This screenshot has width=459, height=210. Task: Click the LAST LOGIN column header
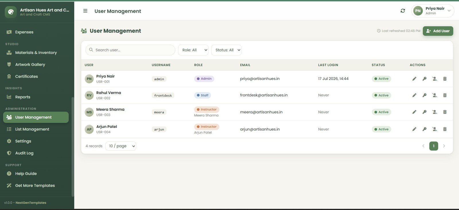(328, 65)
